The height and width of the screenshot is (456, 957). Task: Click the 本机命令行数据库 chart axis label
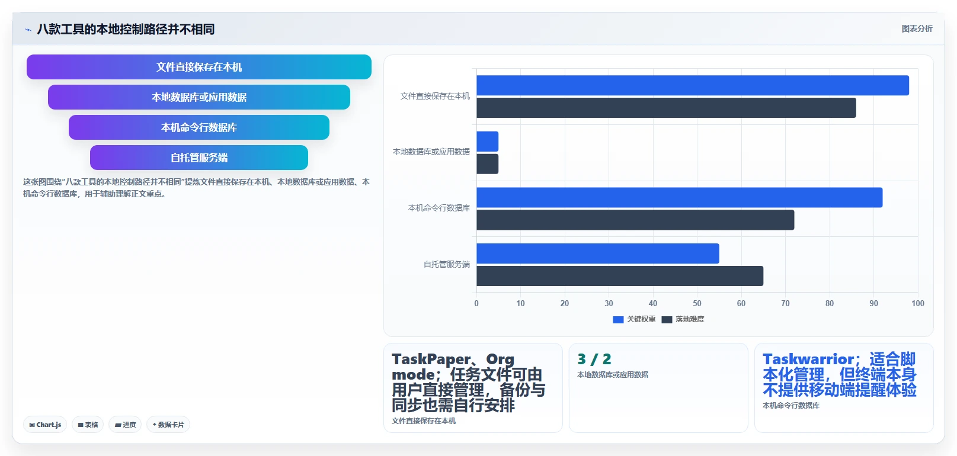tap(439, 208)
